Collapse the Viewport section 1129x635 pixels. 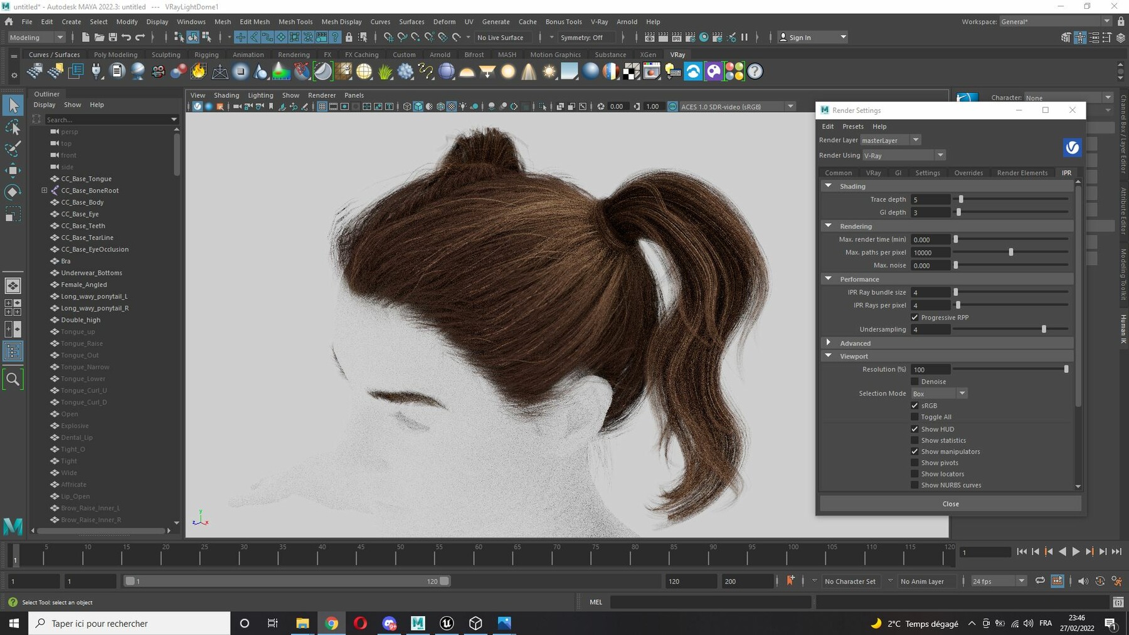click(828, 355)
